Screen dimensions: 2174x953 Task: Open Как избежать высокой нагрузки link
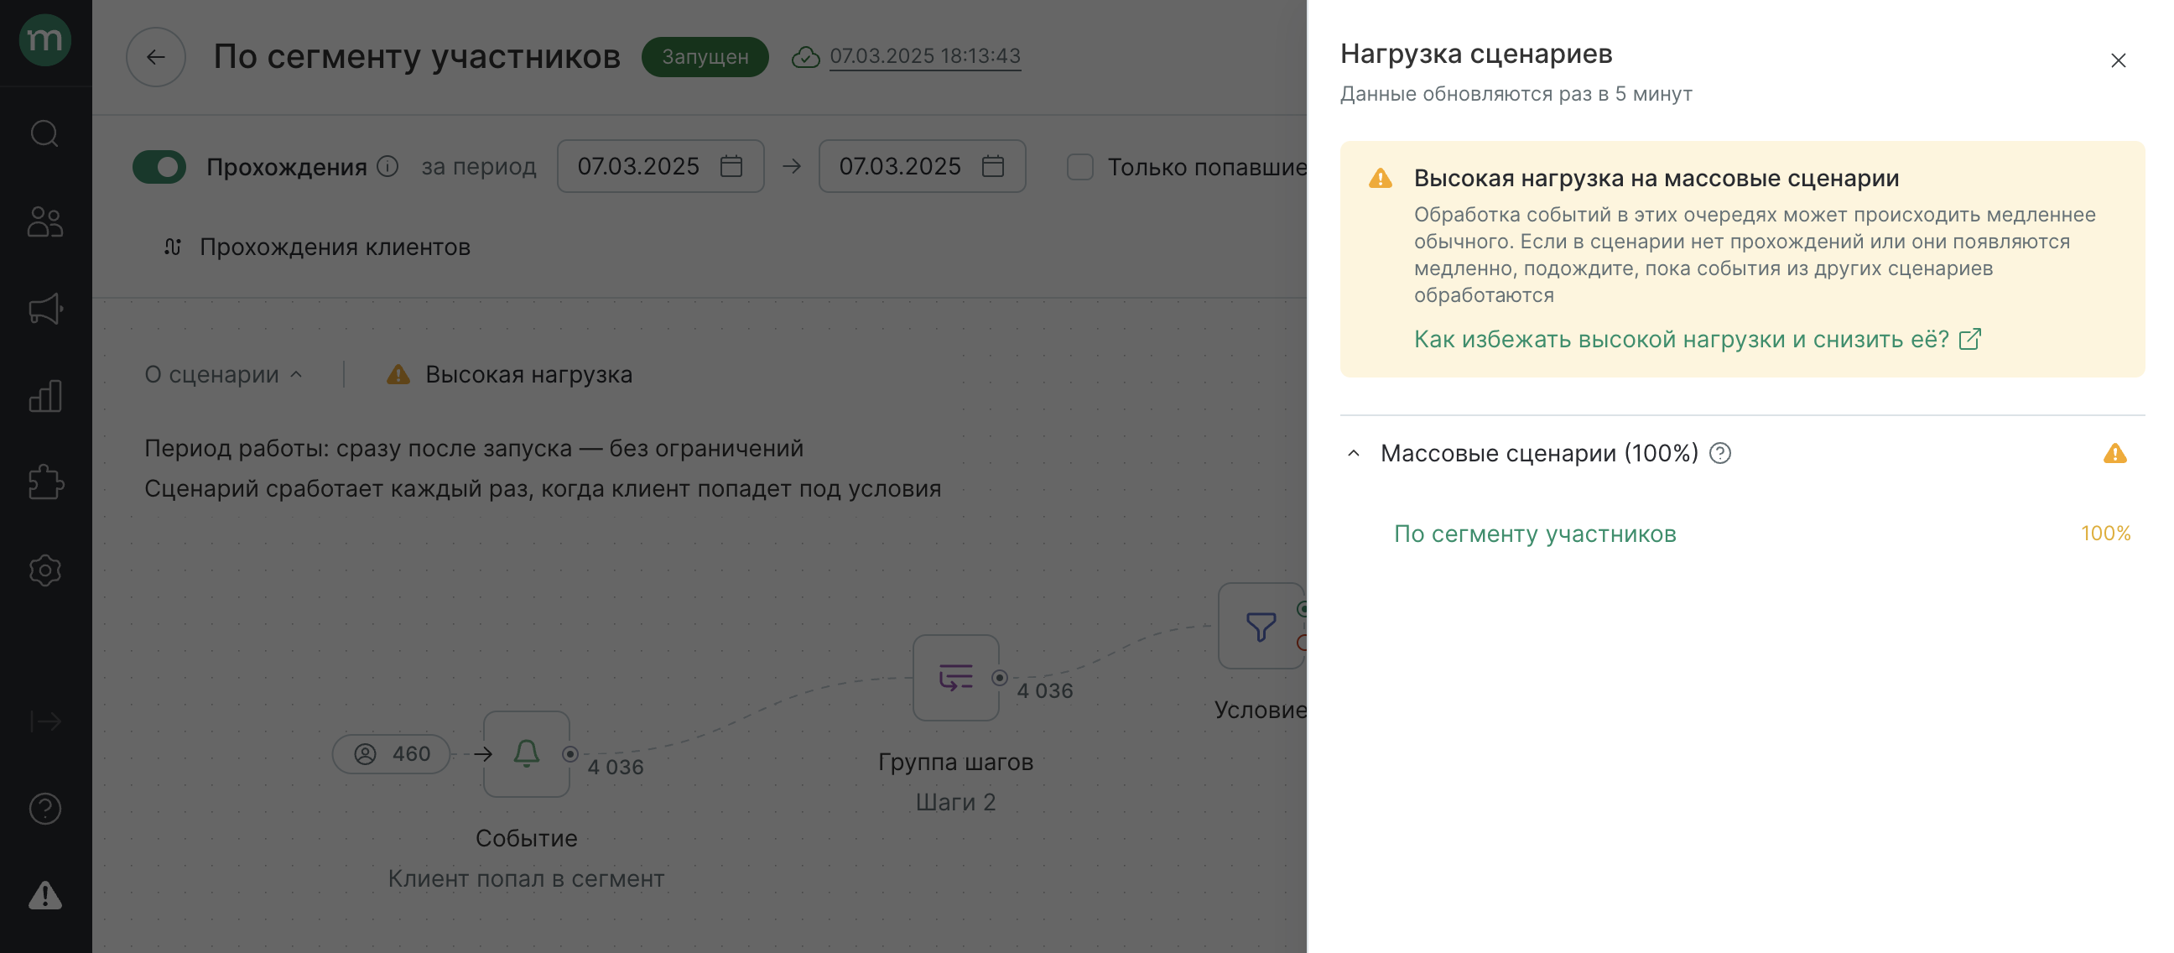[1681, 339]
